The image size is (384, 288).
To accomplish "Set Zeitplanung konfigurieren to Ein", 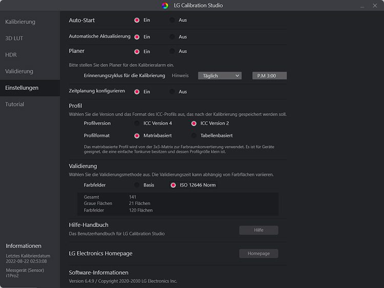I will 137,92.
